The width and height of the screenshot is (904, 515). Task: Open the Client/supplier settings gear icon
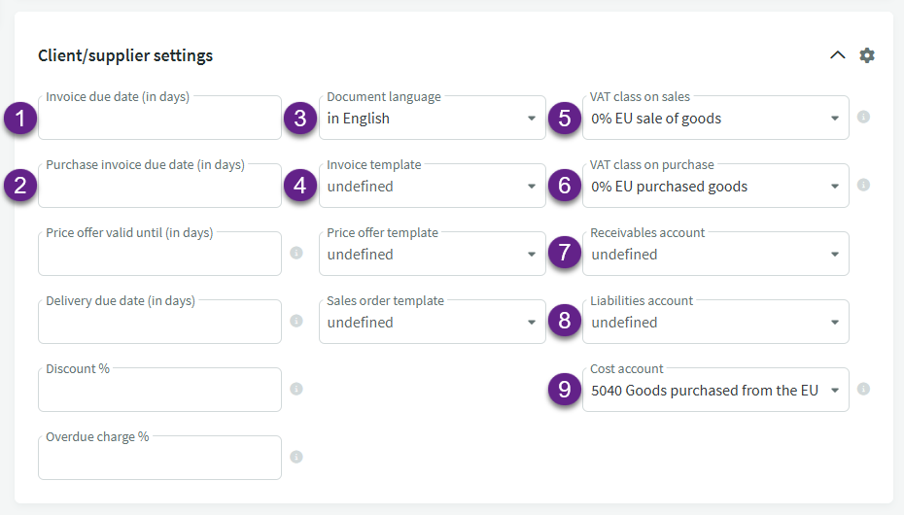point(867,55)
